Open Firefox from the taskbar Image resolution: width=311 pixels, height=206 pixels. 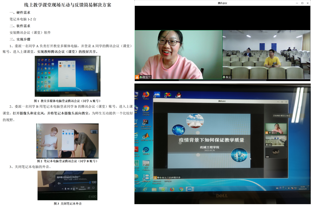(172, 189)
